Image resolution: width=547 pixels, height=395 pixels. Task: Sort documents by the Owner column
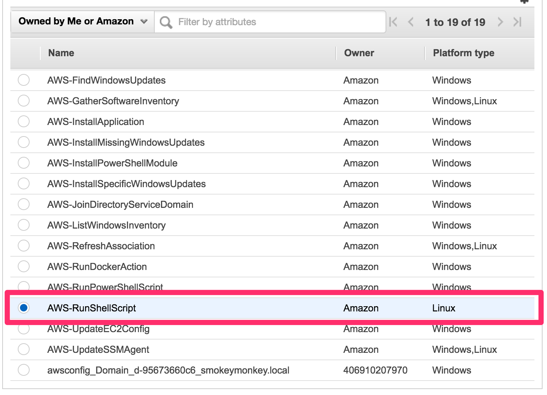coord(359,53)
